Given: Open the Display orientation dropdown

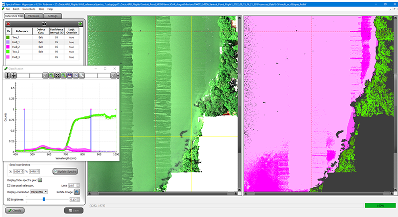Looking at the screenshot, I should 38,192.
